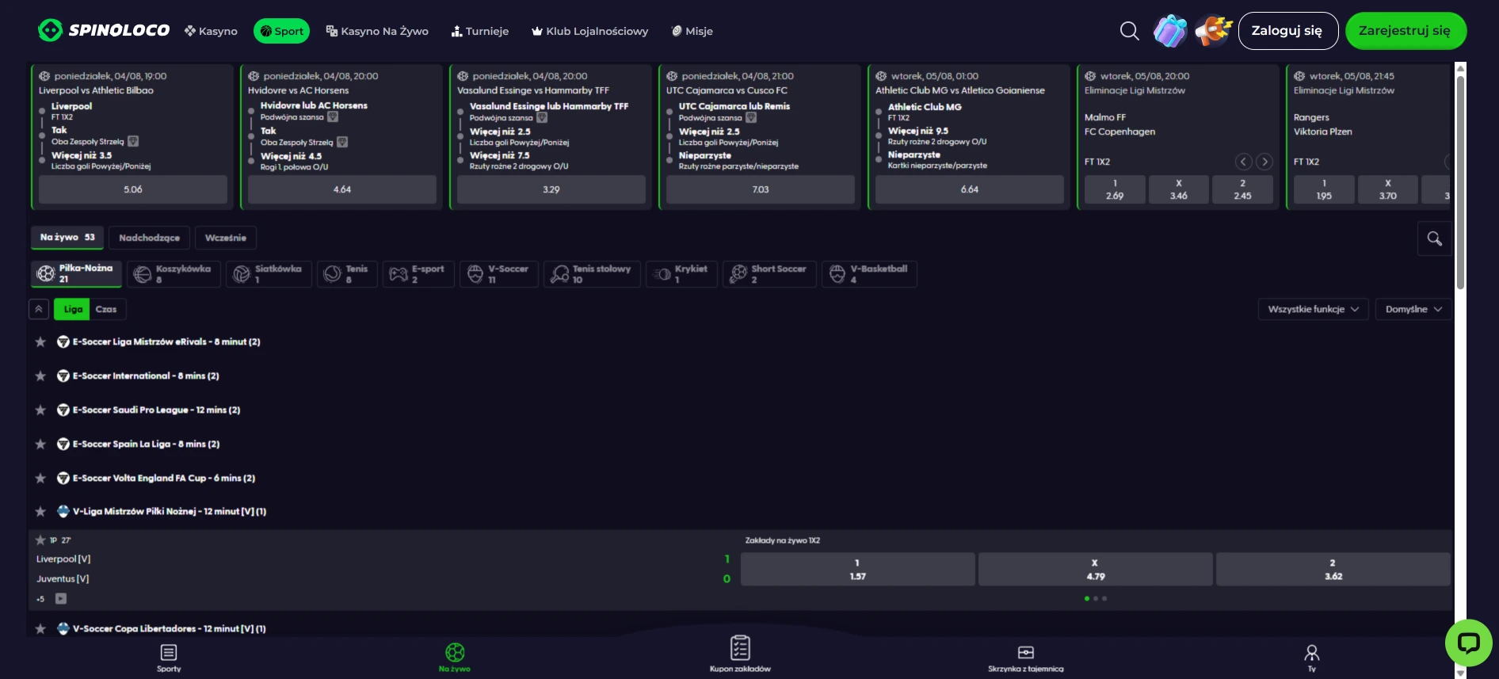Select Siatkówka sport filter
Viewport: 1499px width, 679px height.
269,273
